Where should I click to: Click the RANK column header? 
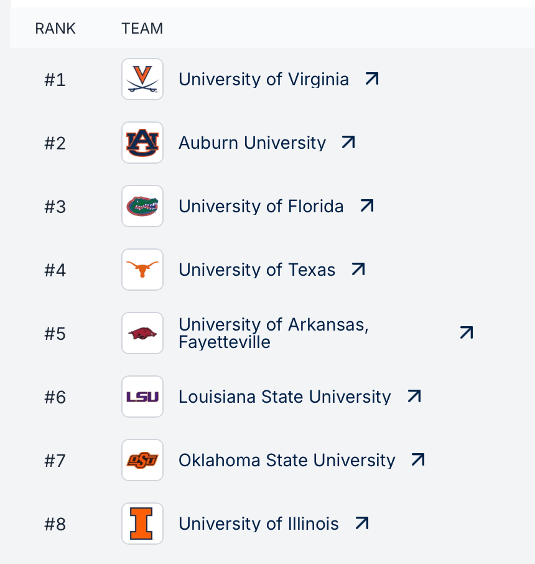click(x=55, y=29)
